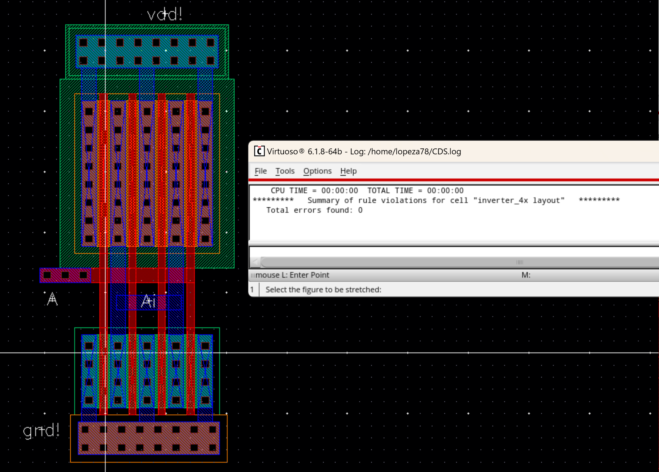
Task: Click the Cadence Virtuoso logo icon
Action: (259, 151)
